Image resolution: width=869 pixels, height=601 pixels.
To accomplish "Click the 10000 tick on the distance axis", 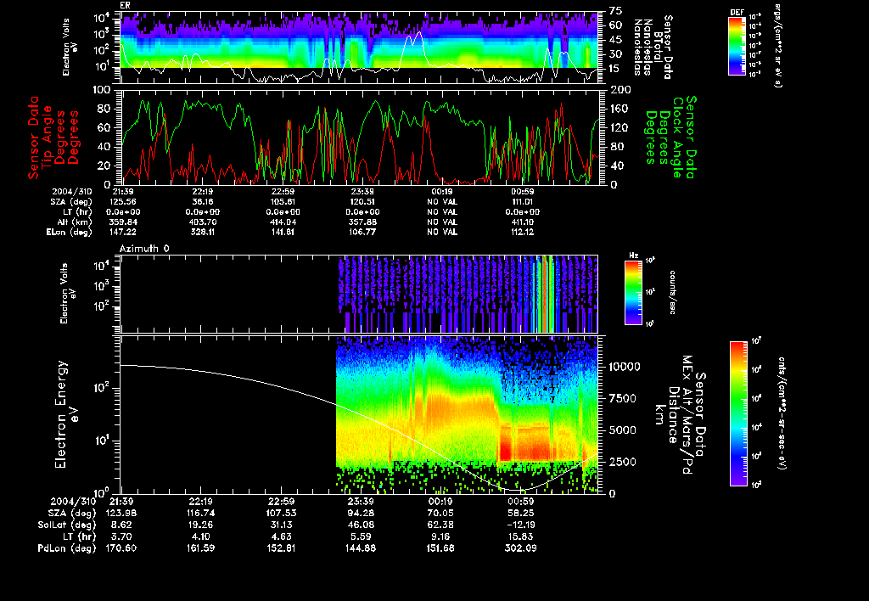I will 625,367.
